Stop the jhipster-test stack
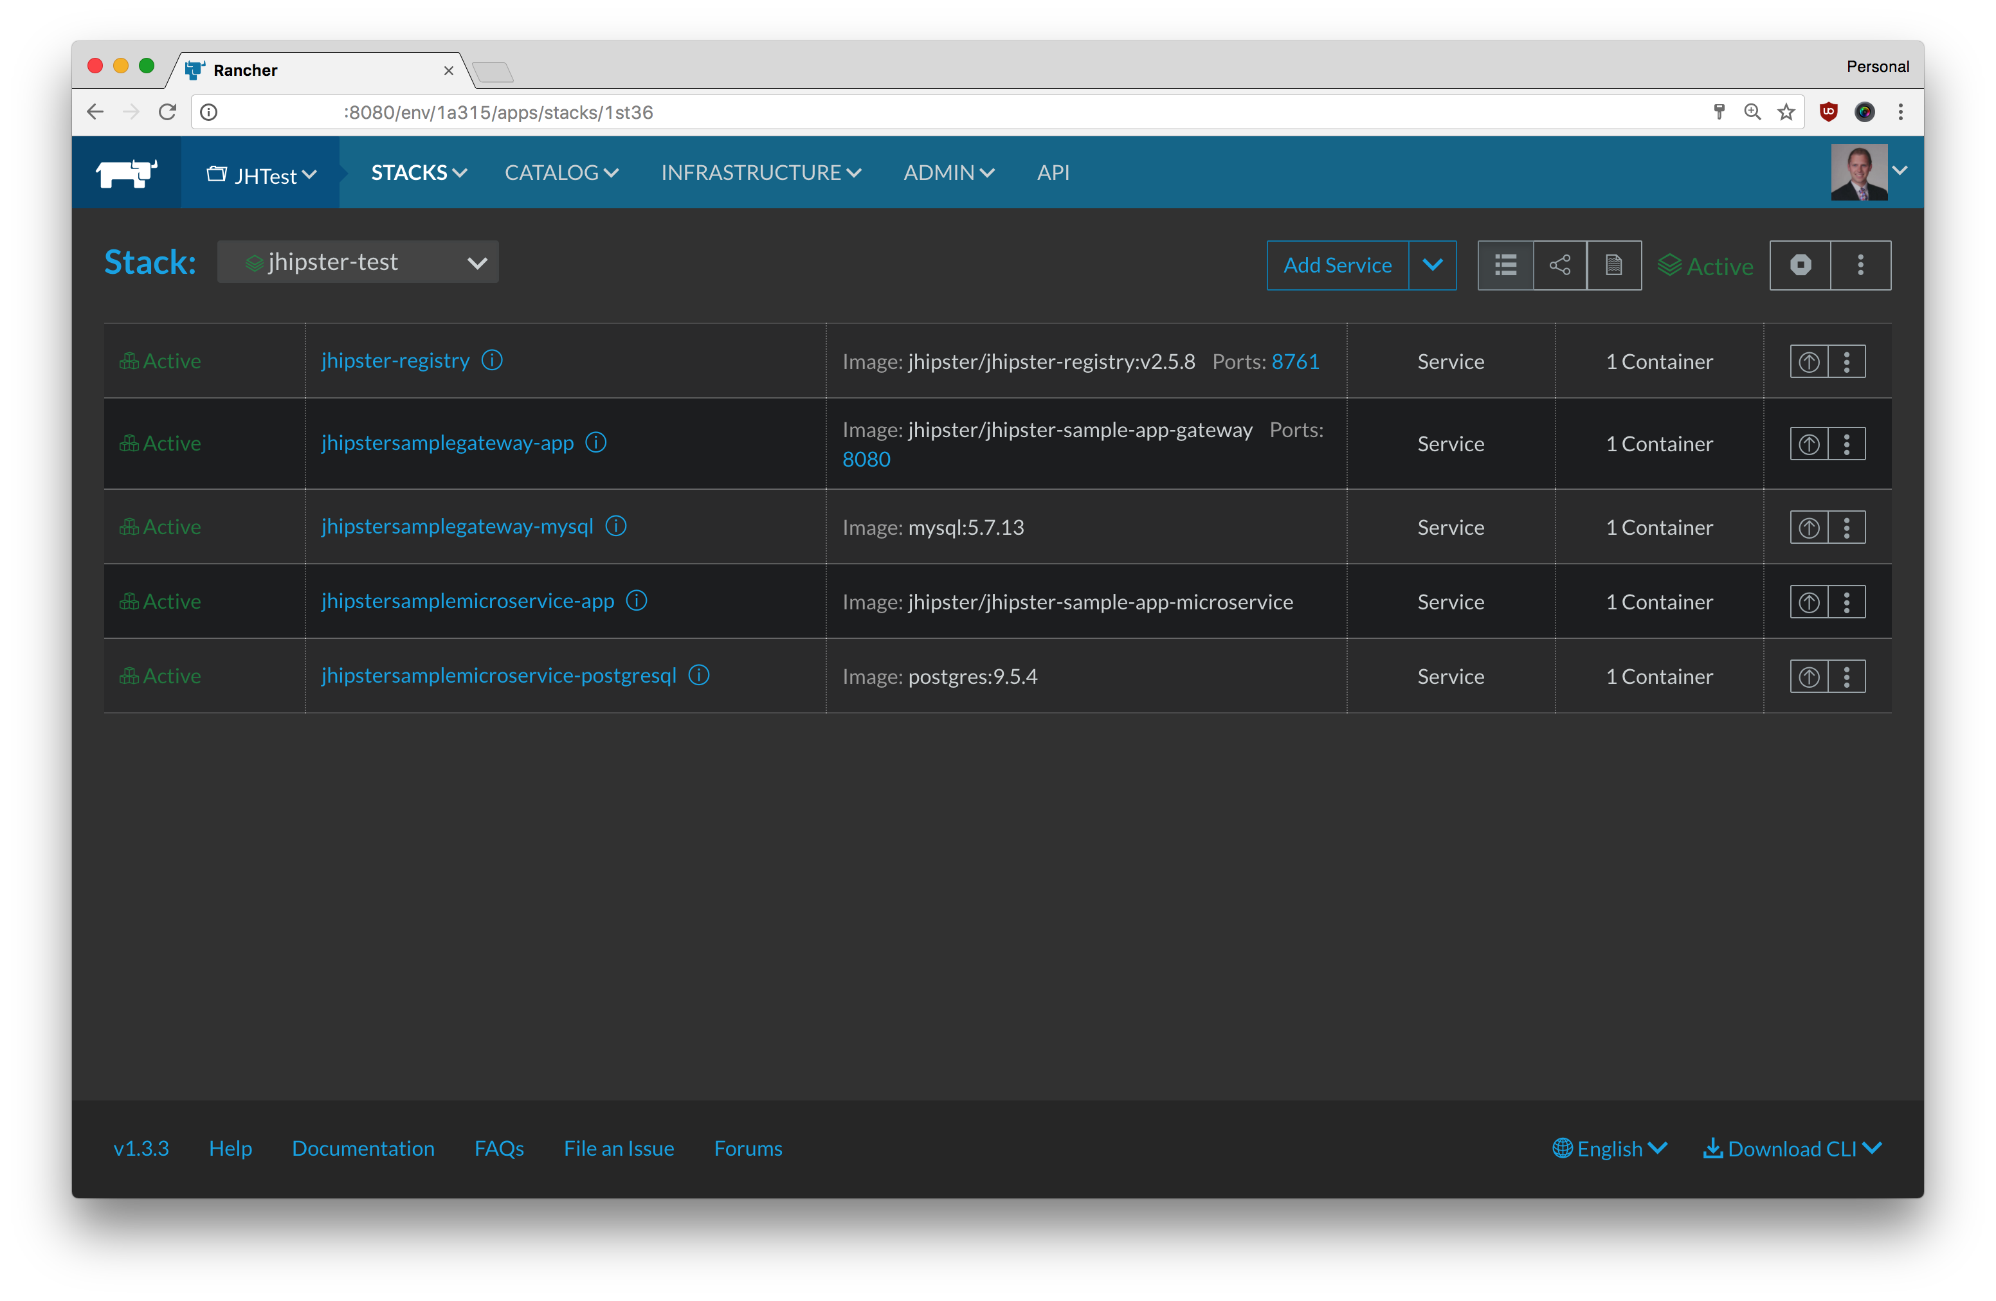Image resolution: width=1996 pixels, height=1301 pixels. click(x=1801, y=265)
